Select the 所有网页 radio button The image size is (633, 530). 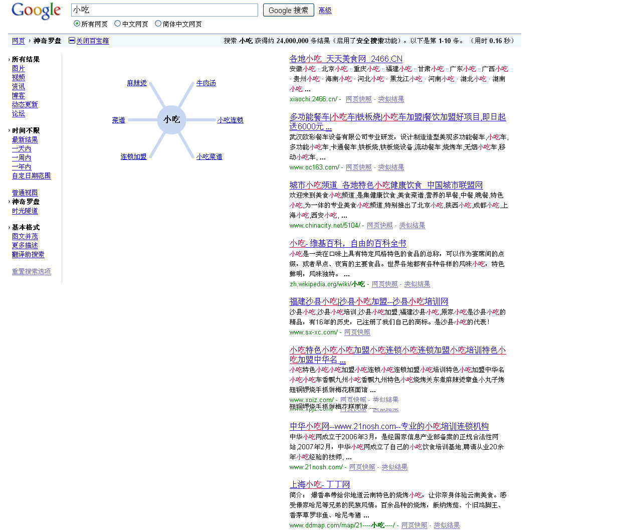click(77, 24)
